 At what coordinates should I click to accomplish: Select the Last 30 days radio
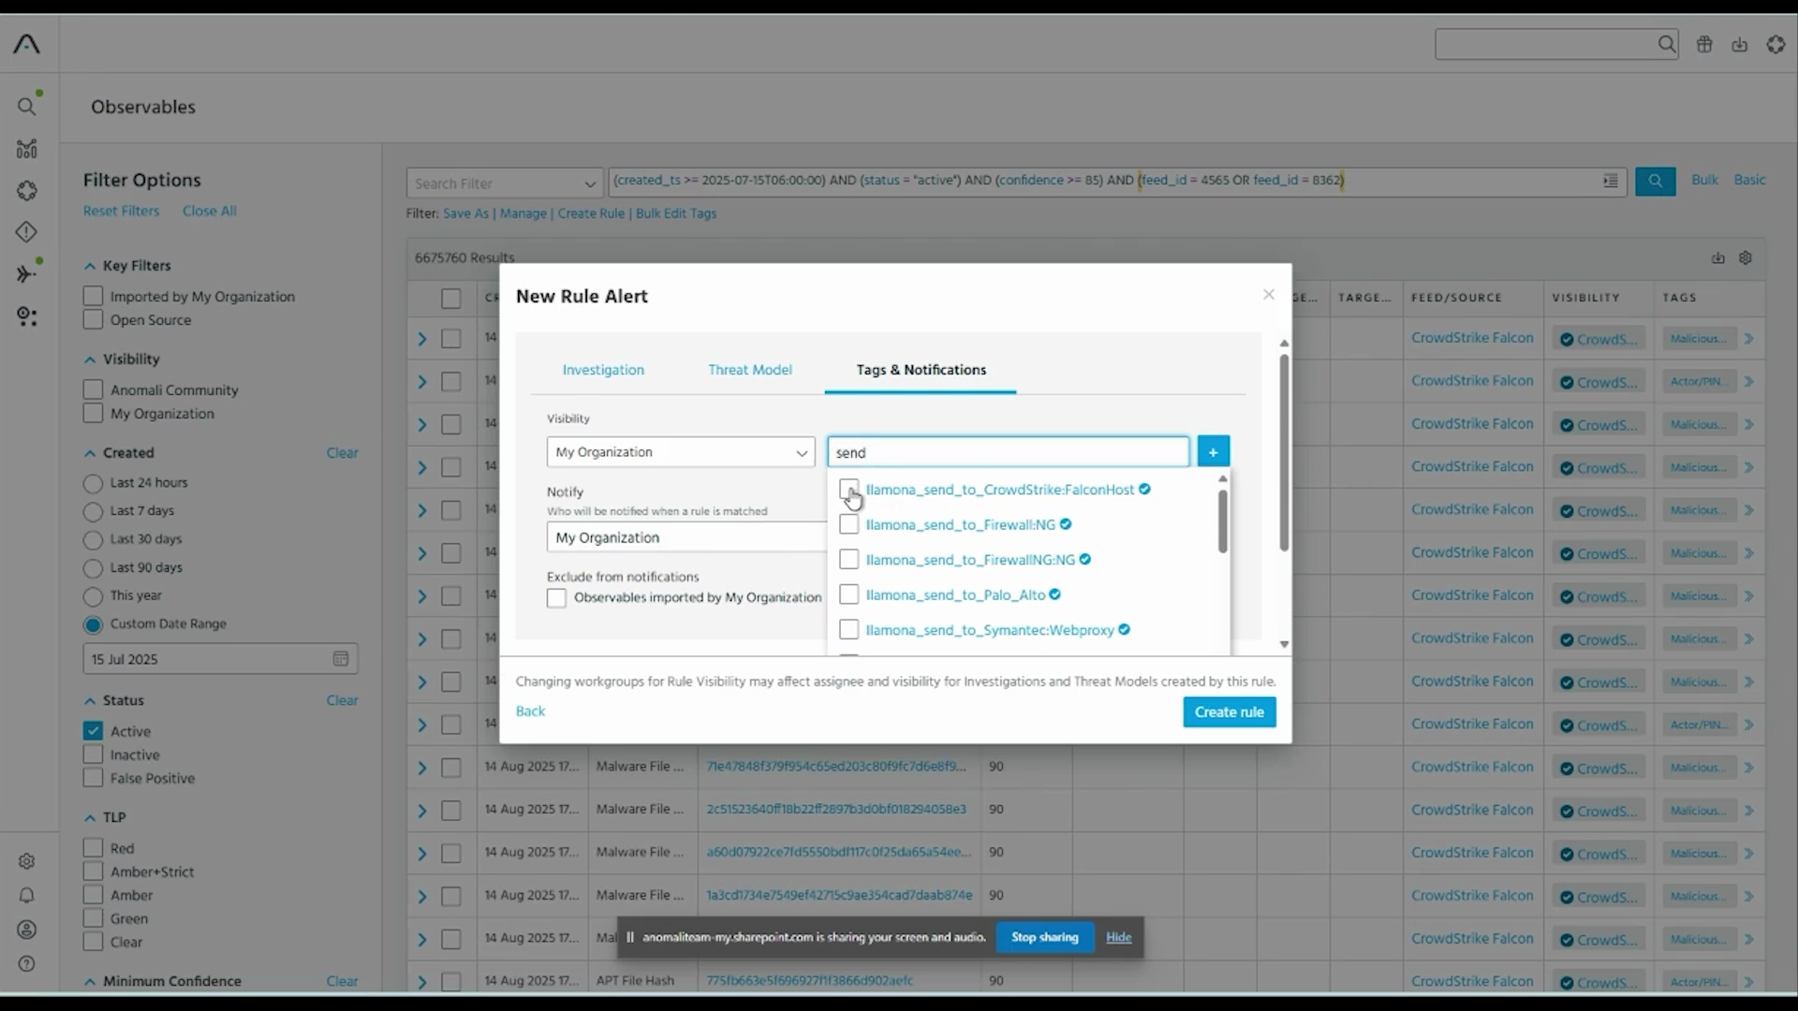click(x=93, y=540)
